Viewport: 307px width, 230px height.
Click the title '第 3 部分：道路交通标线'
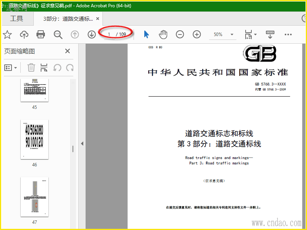coord(219,144)
